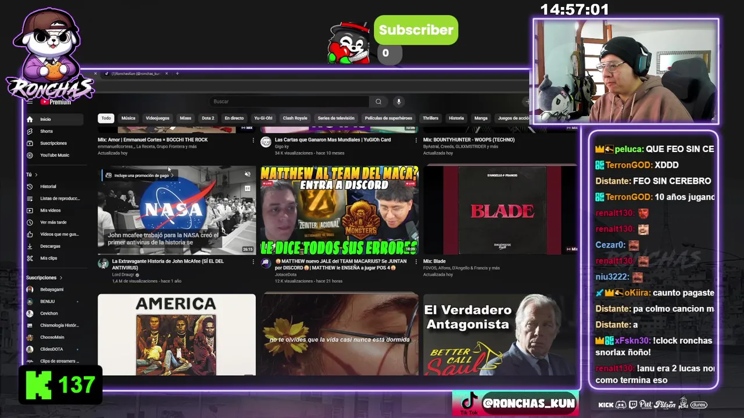Open new browser tab with plus button
Screen dimensions: 744x418
point(177,74)
